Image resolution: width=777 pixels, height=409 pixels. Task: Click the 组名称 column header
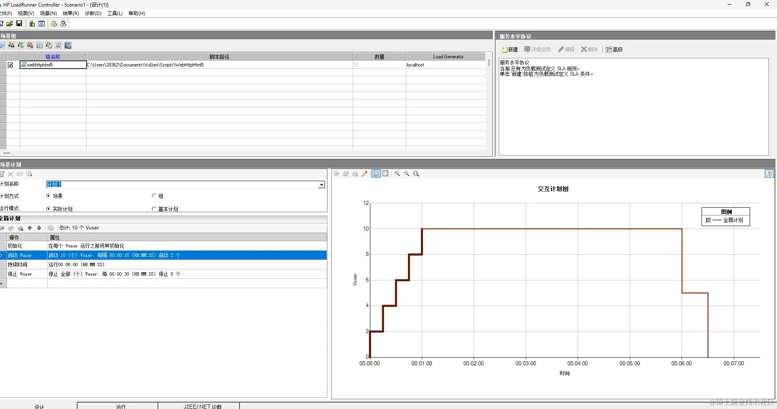[x=53, y=57]
